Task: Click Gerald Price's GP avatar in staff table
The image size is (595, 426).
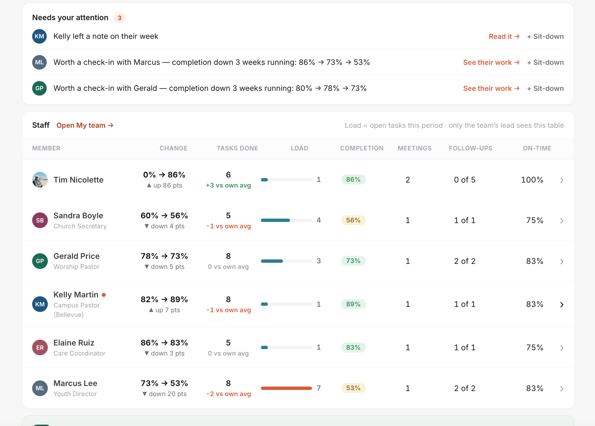Action: [40, 261]
